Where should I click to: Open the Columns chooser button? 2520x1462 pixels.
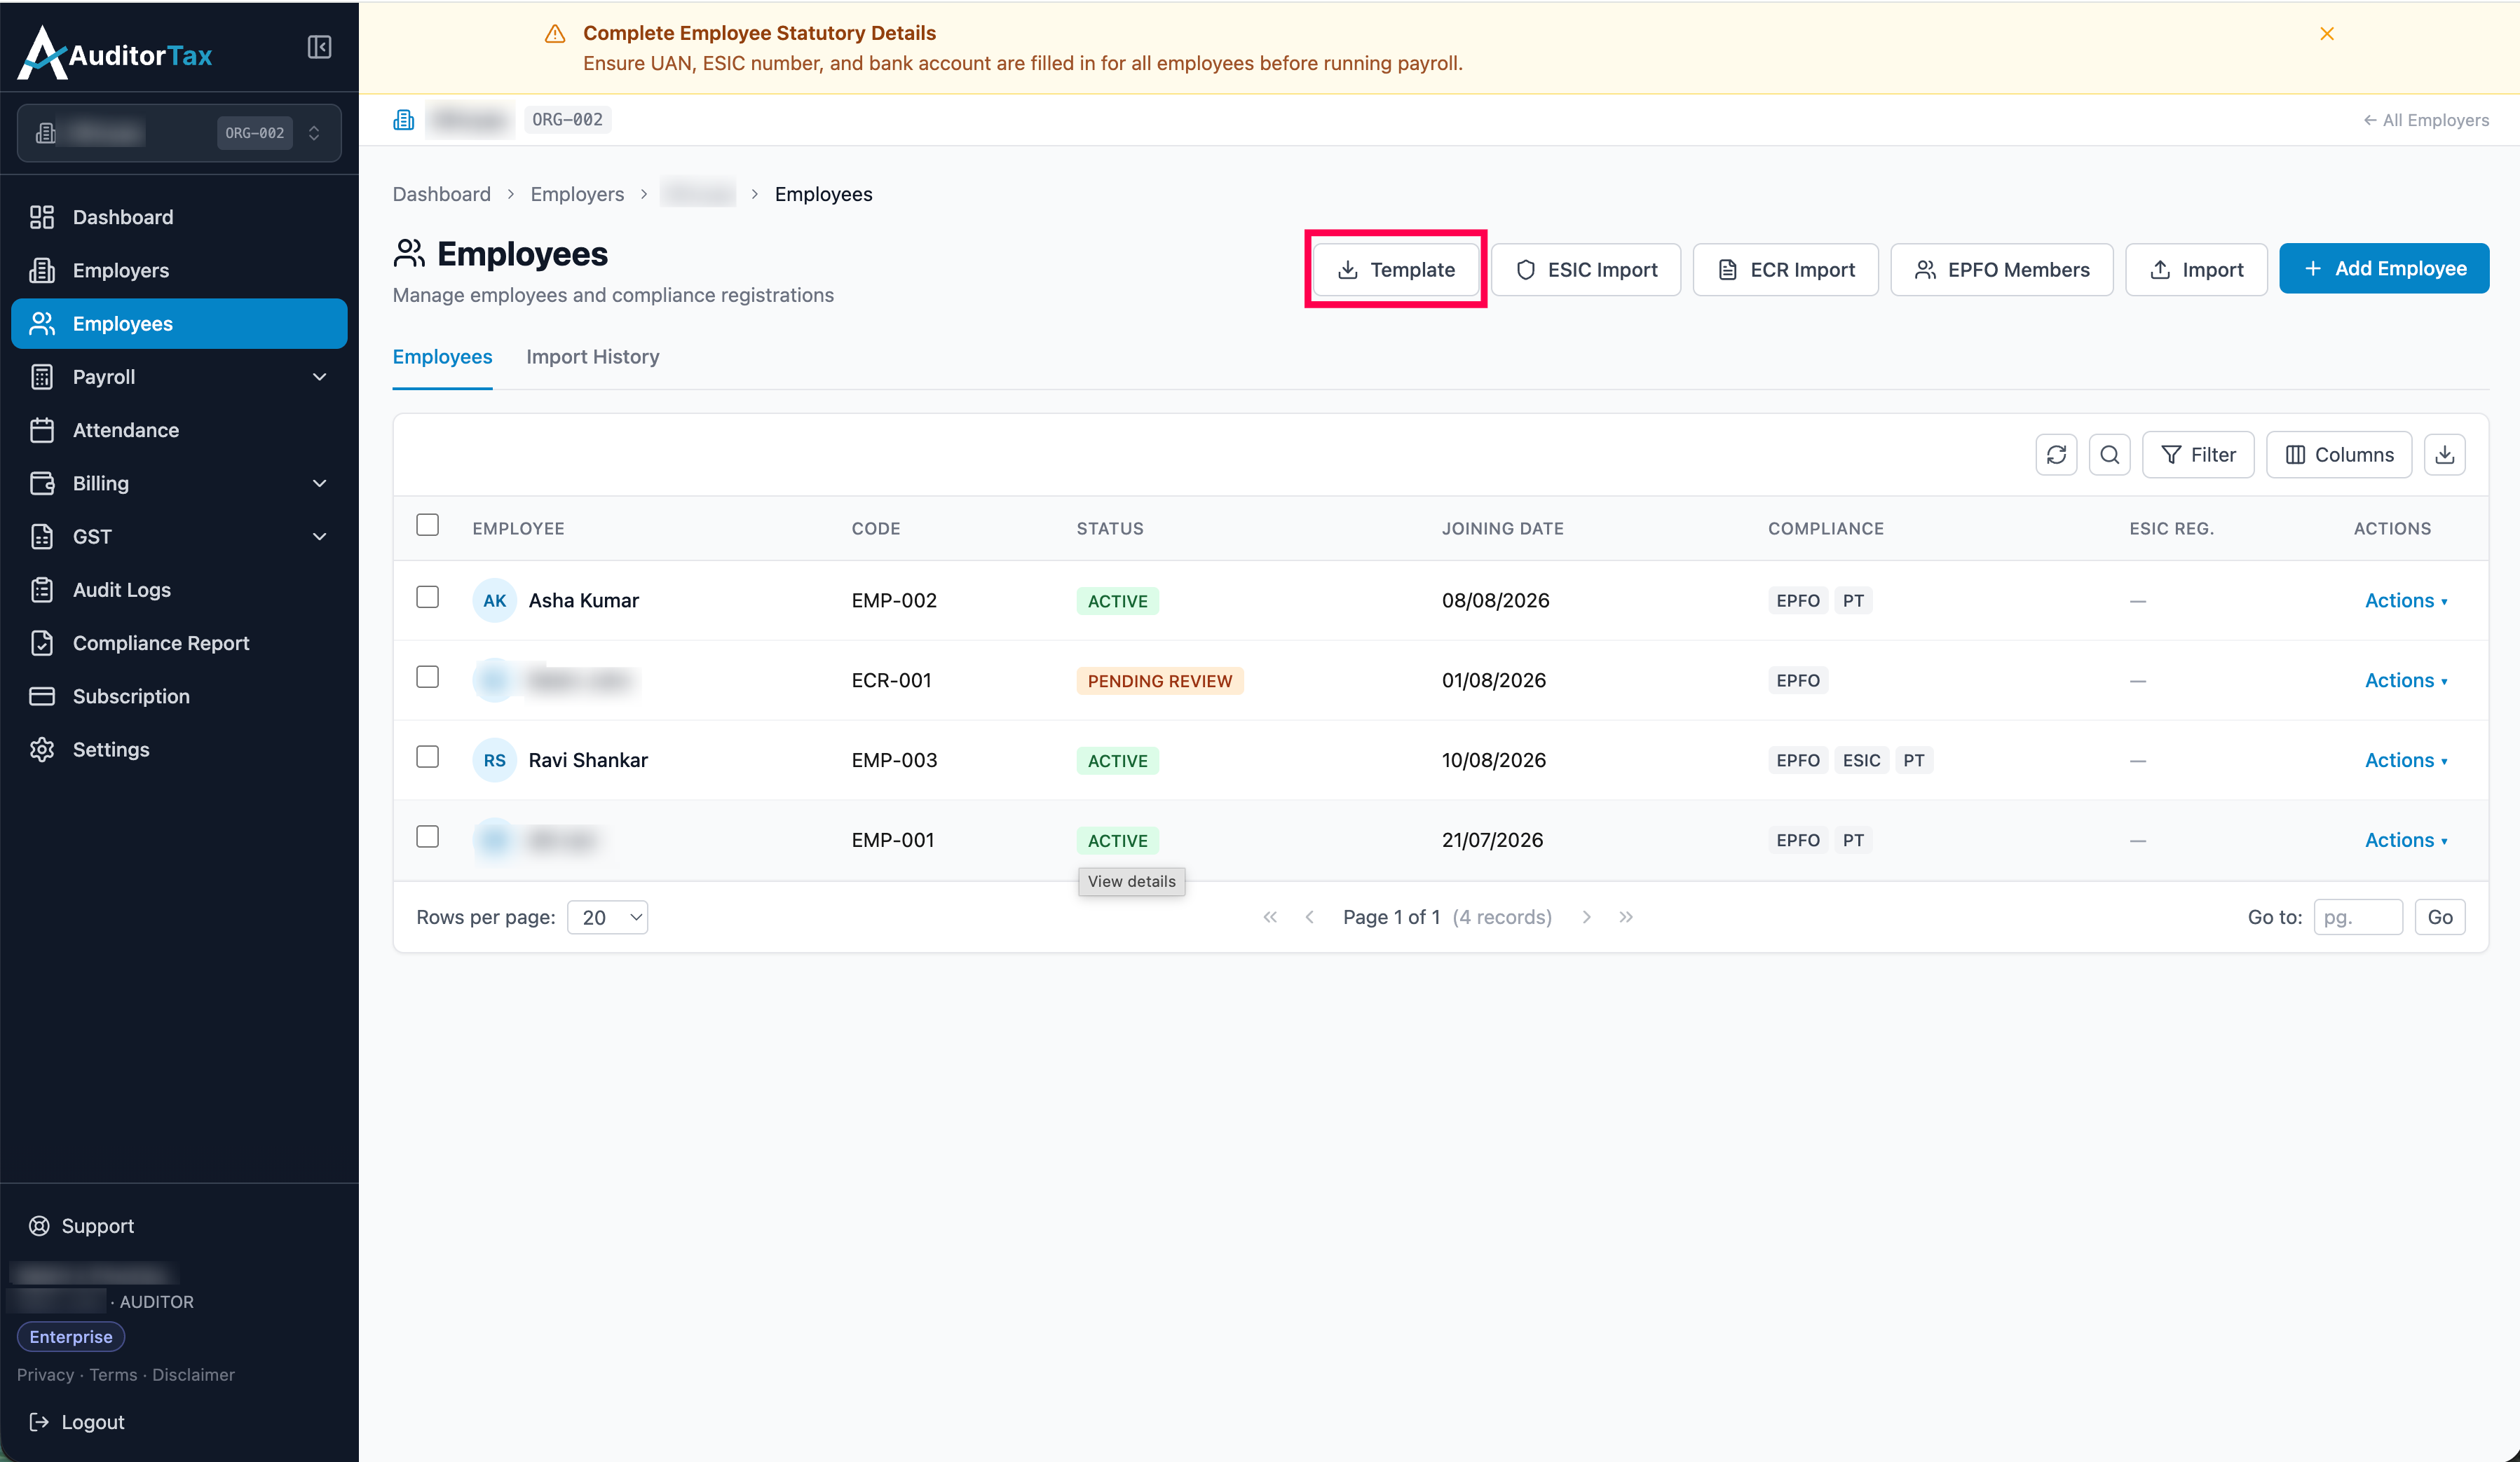(x=2339, y=455)
